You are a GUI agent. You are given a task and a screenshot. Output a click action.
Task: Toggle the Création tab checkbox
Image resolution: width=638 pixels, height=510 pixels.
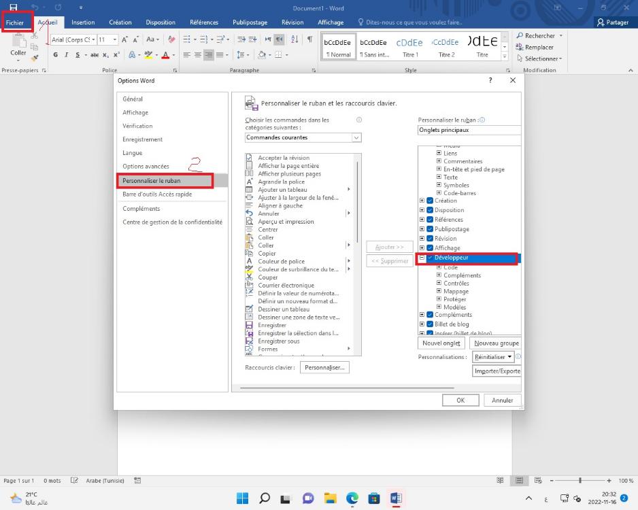click(x=430, y=201)
